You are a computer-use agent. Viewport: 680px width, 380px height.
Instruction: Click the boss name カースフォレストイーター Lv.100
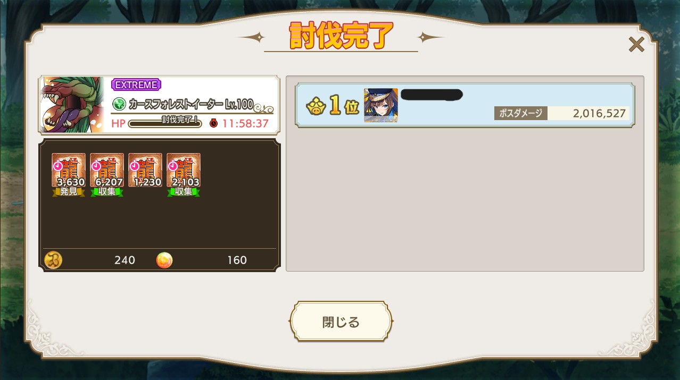(x=191, y=104)
